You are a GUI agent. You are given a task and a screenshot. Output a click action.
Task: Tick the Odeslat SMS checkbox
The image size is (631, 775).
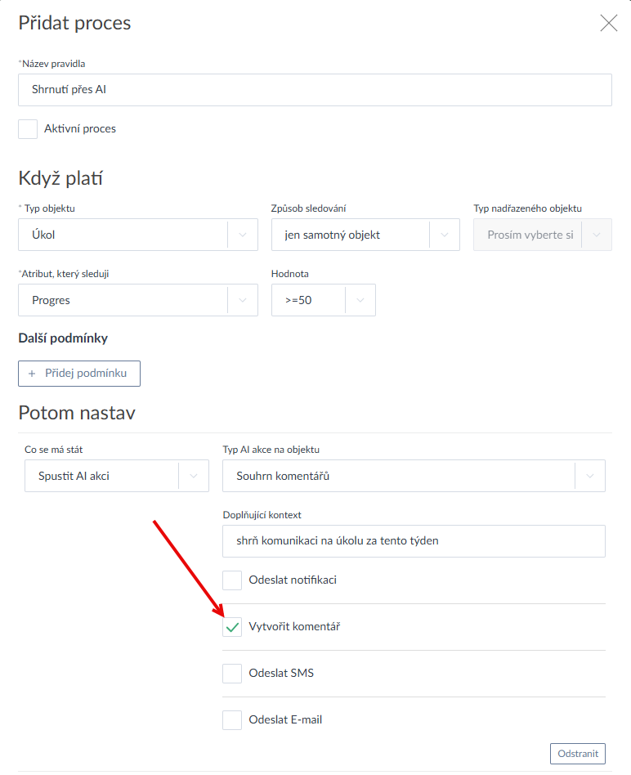click(x=233, y=674)
